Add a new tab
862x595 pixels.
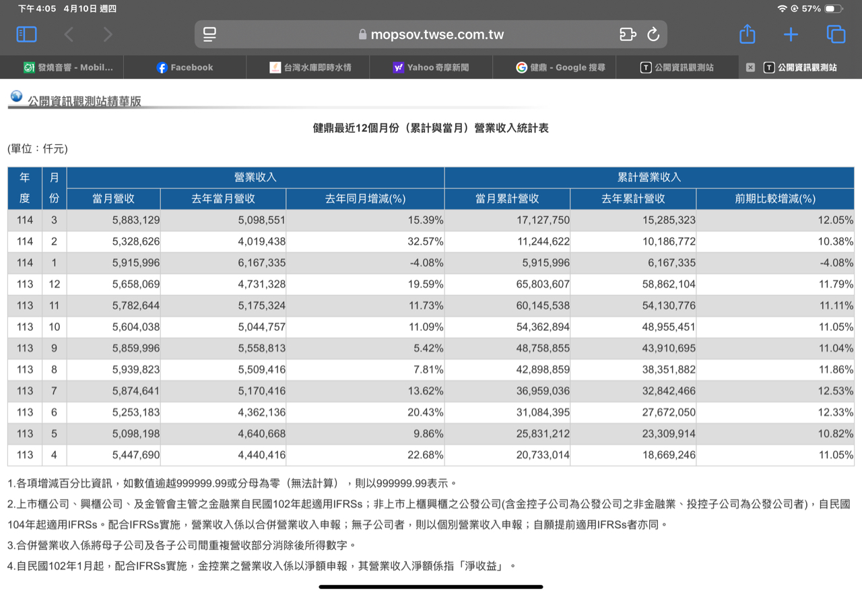791,34
